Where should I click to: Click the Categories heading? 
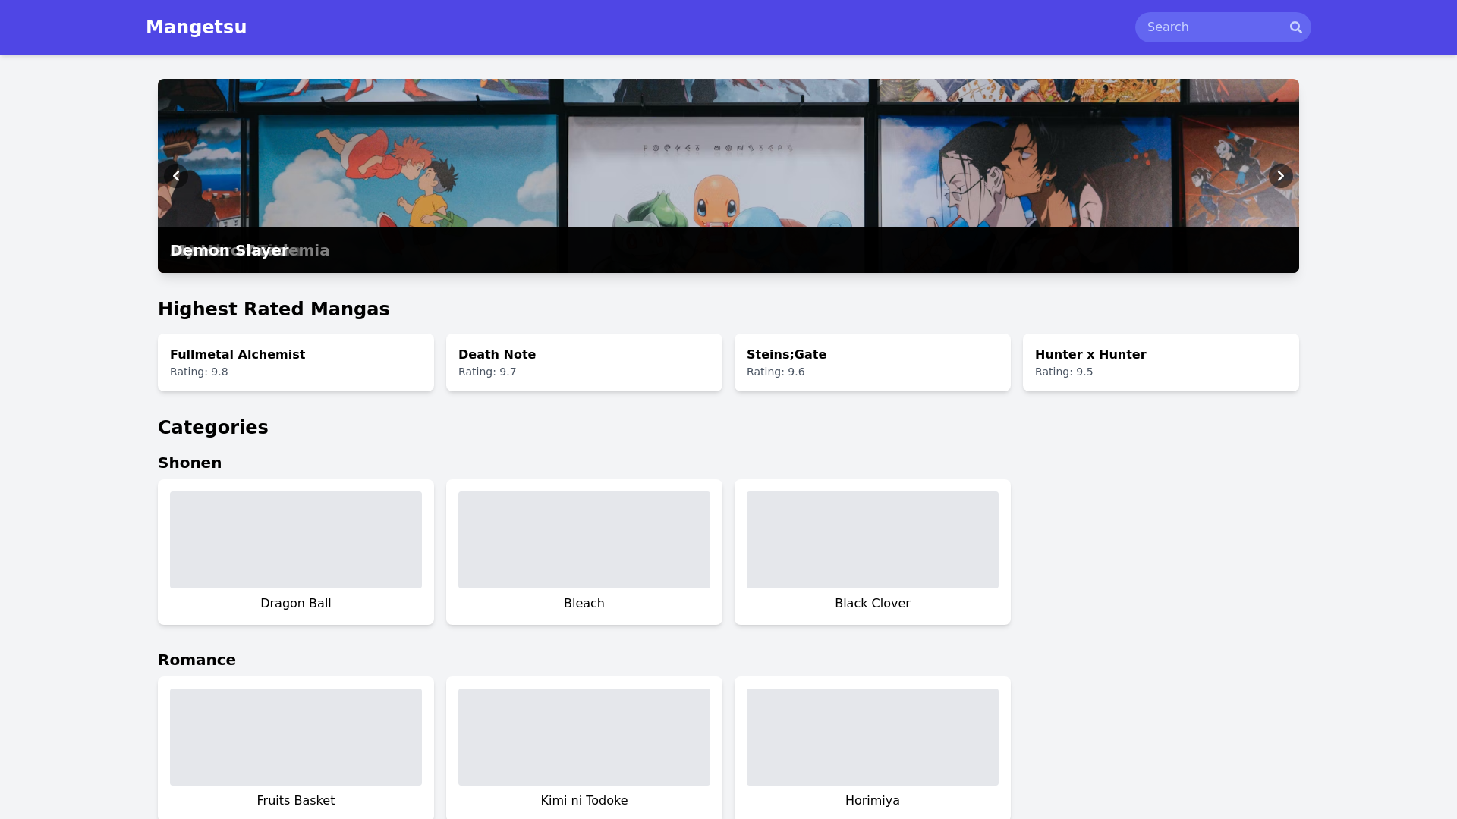213,428
